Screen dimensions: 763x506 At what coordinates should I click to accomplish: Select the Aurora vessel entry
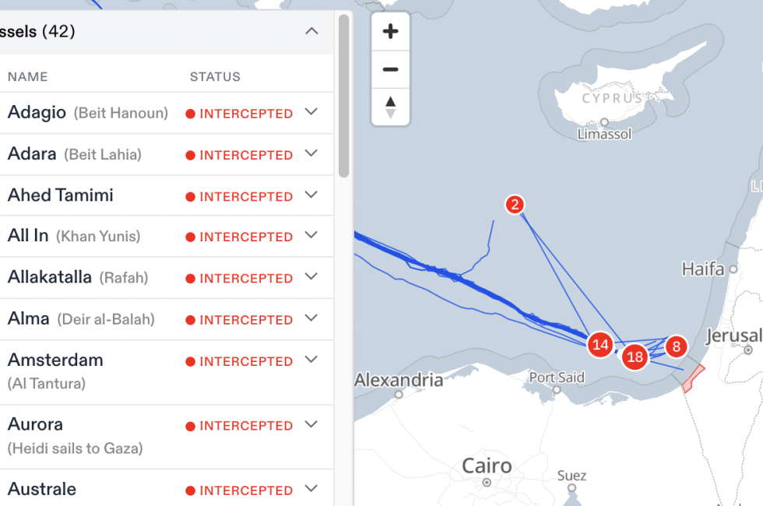tap(36, 425)
